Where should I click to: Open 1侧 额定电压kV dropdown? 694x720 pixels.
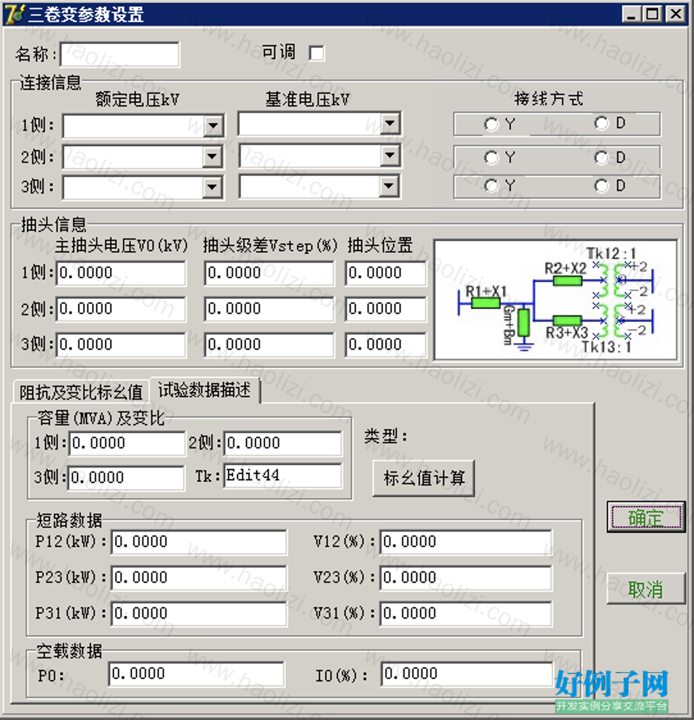click(213, 126)
